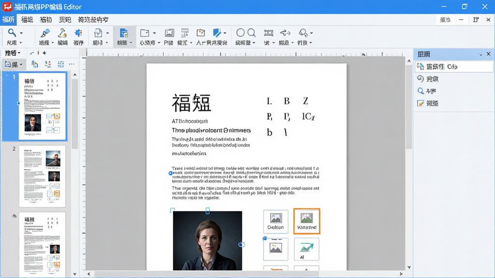Click the blue and orange puzzle piece icon
495x278 pixels.
coord(78,33)
